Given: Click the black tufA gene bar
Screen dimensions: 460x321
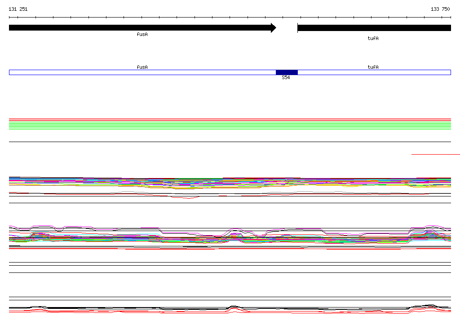Looking at the screenshot, I should (374, 28).
